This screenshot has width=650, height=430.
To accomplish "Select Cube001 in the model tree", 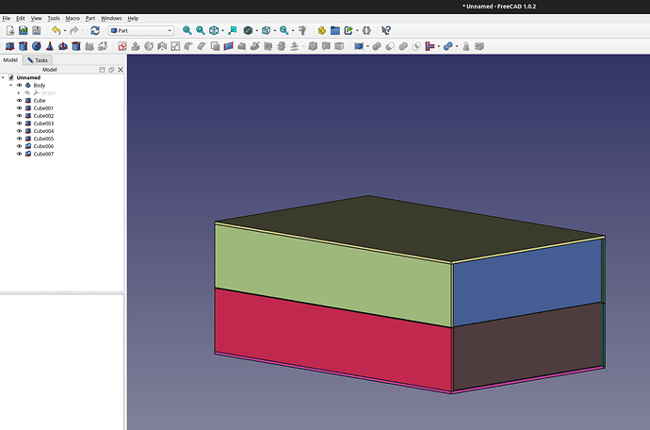I will coord(43,108).
